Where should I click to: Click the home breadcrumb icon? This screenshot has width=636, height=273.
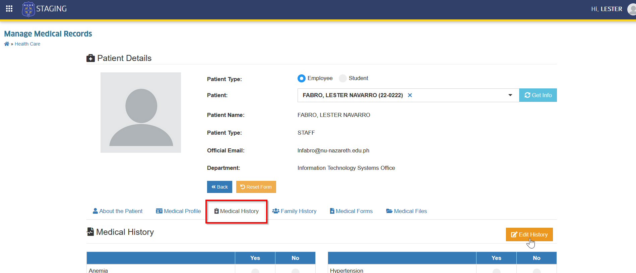[7, 44]
